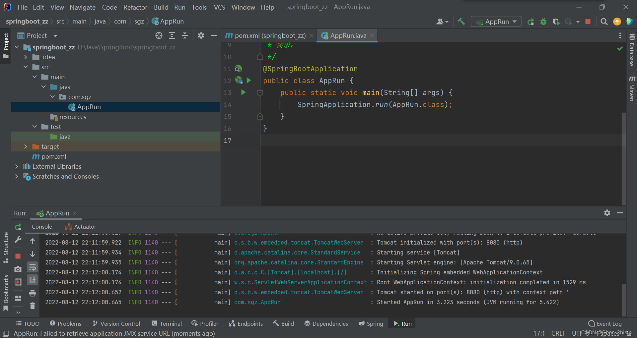Open the AppRun run configuration dropdown
Screen dimensions: 637x338
pos(496,22)
